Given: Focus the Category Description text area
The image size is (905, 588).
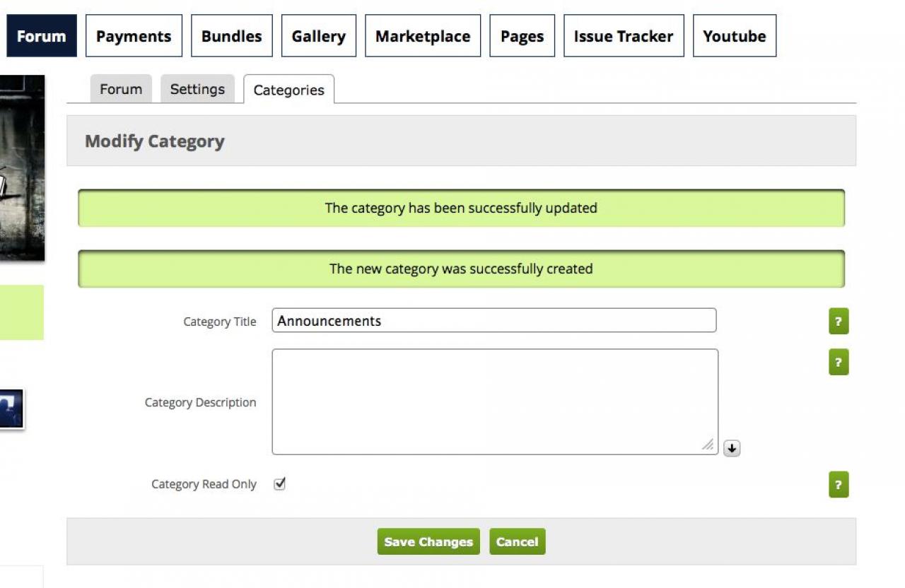Looking at the screenshot, I should (x=494, y=401).
